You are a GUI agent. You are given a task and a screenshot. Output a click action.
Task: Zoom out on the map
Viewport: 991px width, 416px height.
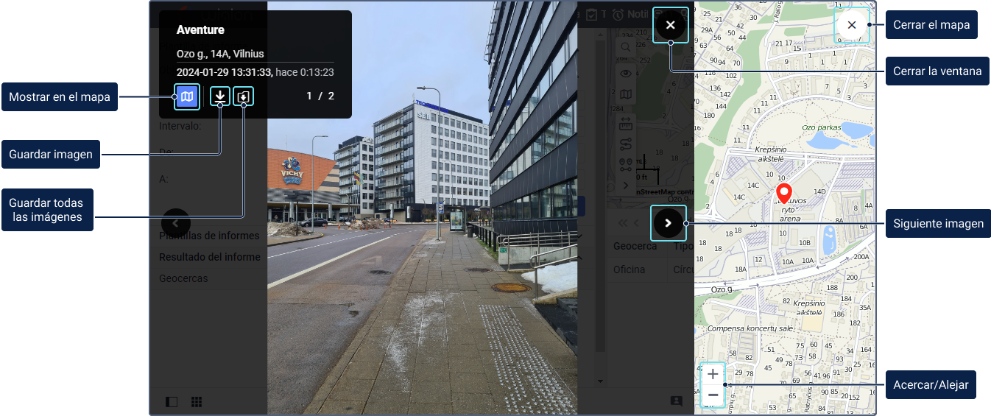click(713, 395)
